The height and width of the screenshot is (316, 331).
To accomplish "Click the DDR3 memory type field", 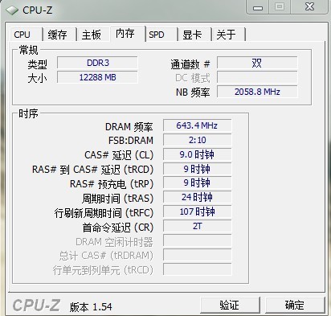I will click(x=97, y=63).
